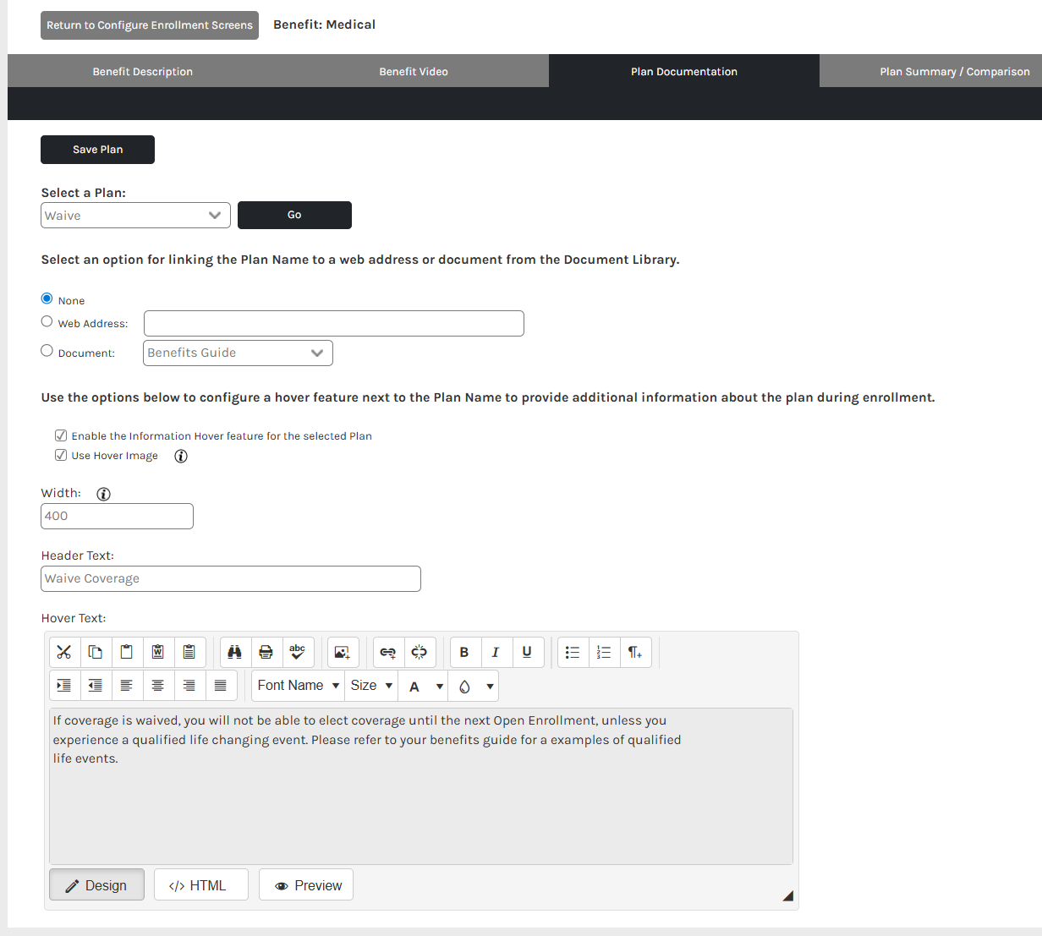
Task: Click the Paste clipboard icon
Action: 127,652
